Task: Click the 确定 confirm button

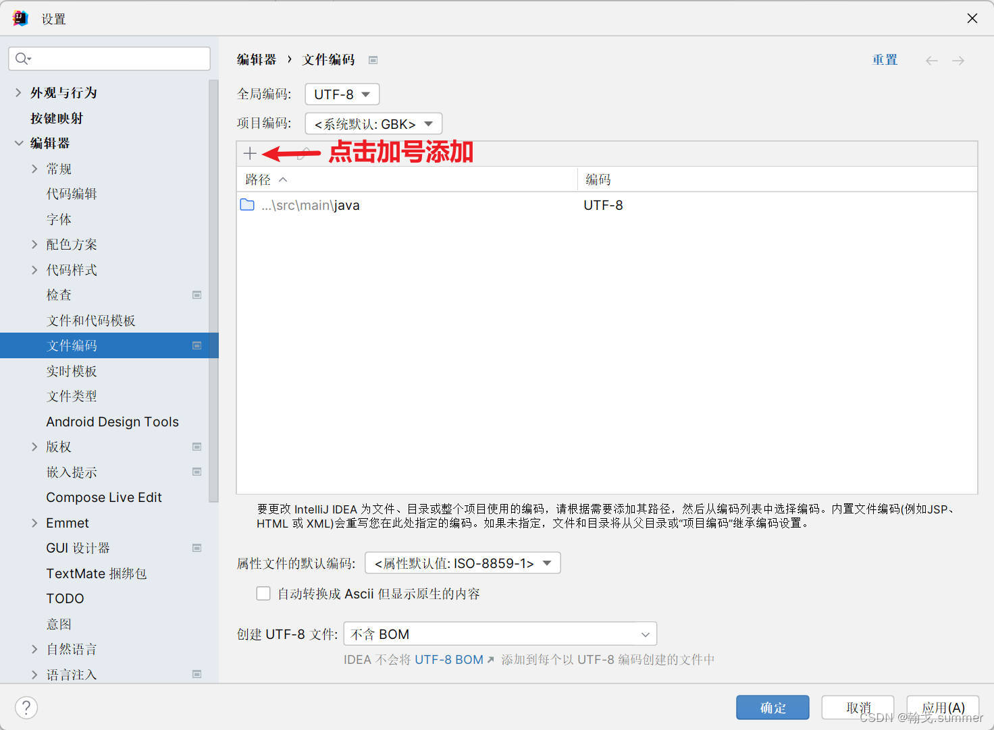Action: [x=773, y=707]
